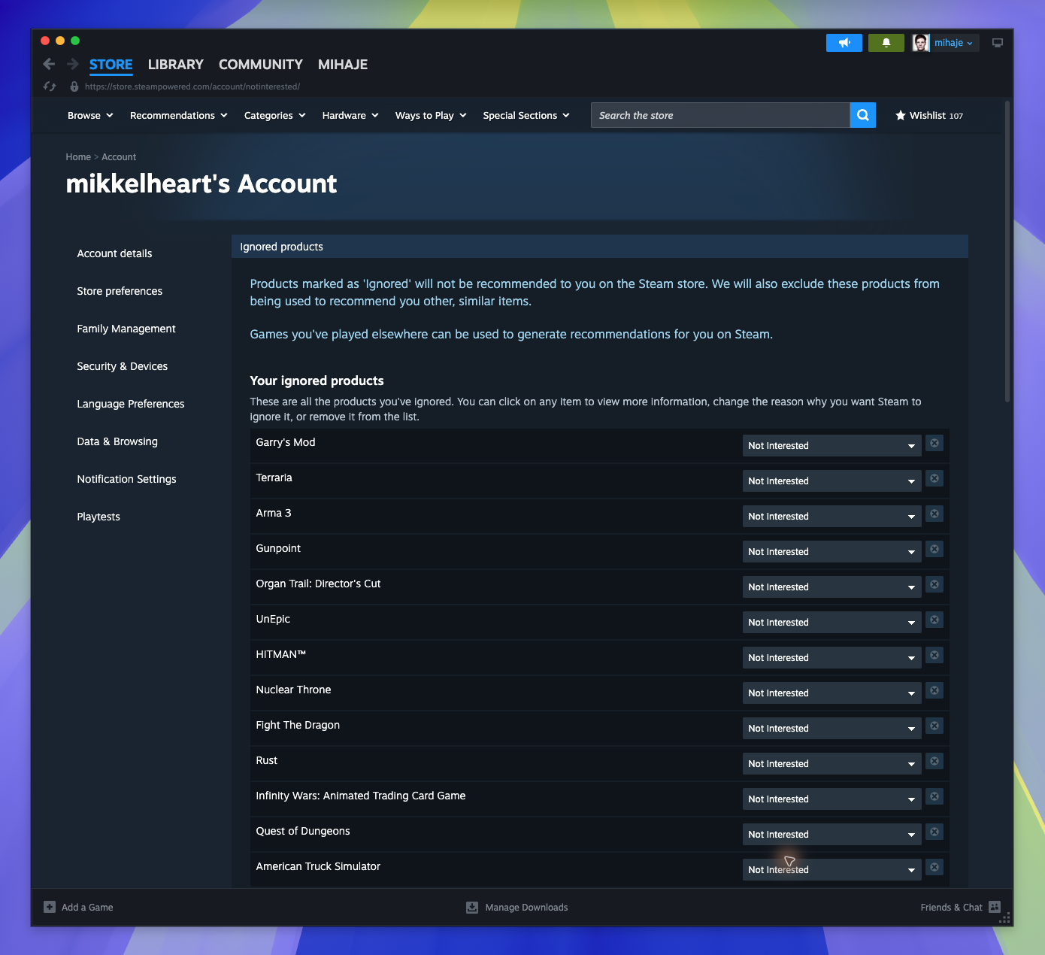Click the page vertical scrollbar

tap(1007, 252)
